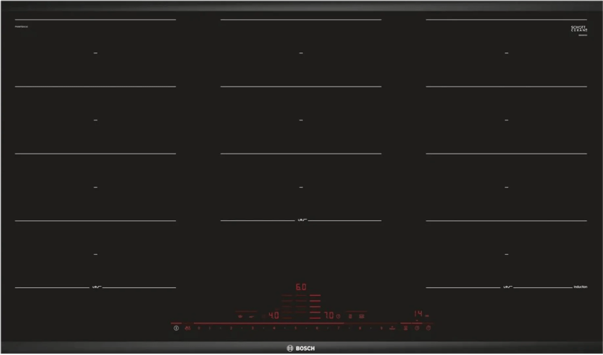Screen dimensions: 603x355
Task: Tap the Bosch logo on the front bezel
Action: pos(301,348)
